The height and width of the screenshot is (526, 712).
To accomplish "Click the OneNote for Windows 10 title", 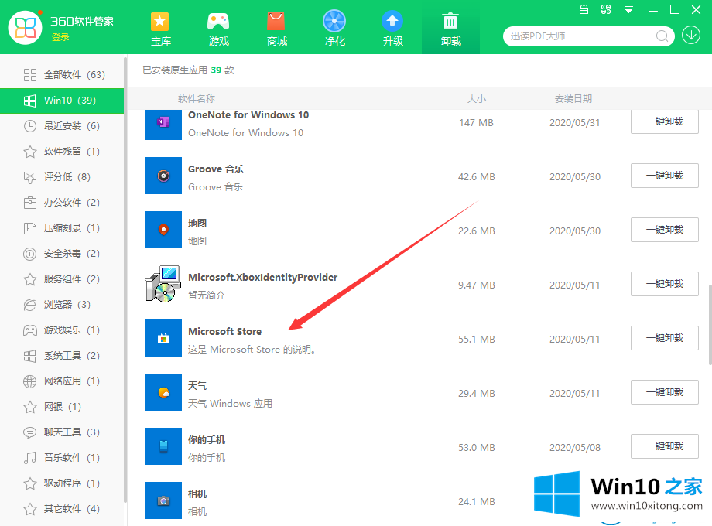I will pos(248,114).
